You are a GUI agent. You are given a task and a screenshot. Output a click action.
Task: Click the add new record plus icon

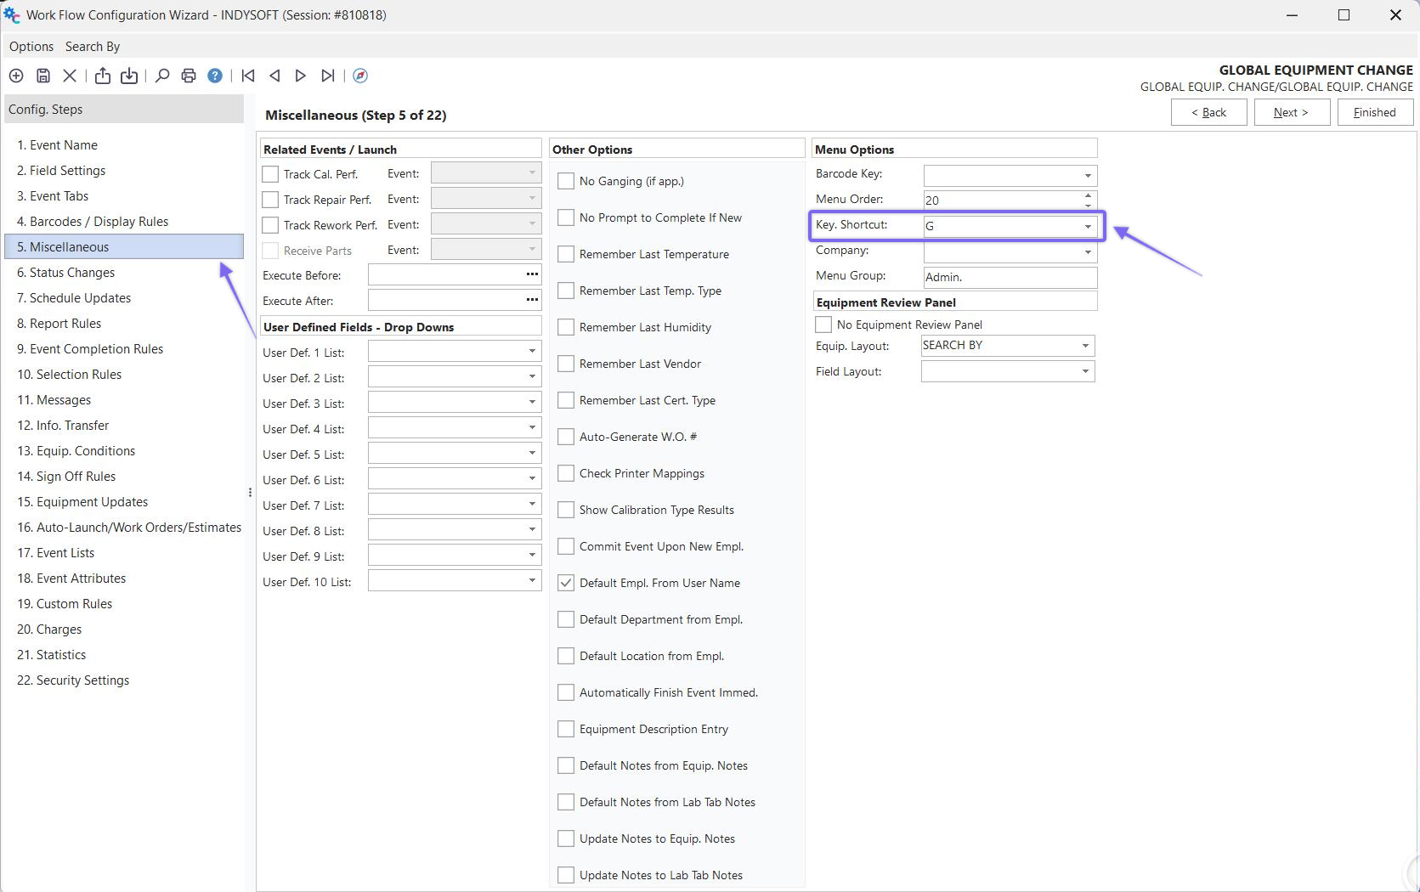(16, 76)
